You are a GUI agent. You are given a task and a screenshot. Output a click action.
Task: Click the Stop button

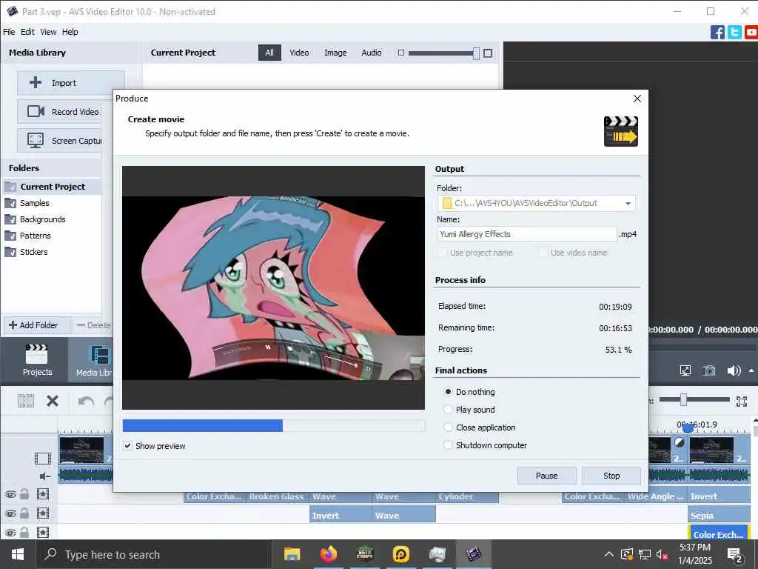(611, 476)
